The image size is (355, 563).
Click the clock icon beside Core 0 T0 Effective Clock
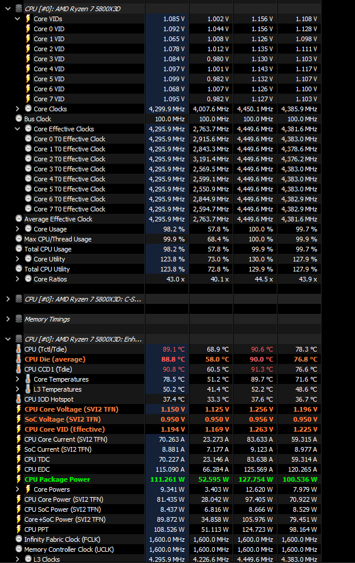(x=28, y=138)
